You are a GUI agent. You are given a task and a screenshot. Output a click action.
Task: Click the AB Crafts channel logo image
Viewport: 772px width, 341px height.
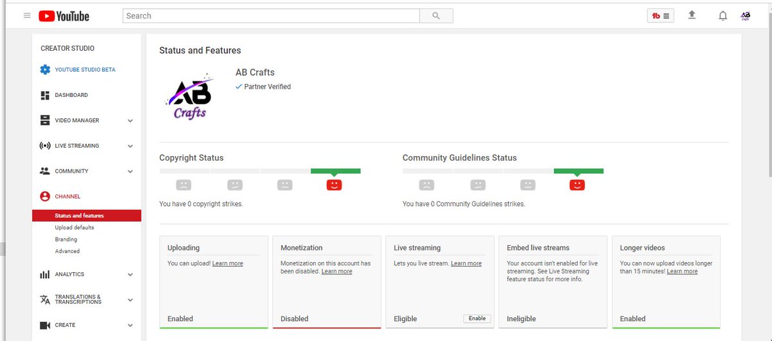click(188, 97)
